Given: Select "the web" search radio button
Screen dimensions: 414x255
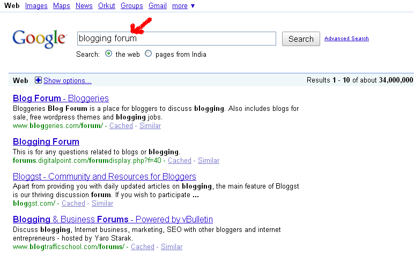Looking at the screenshot, I should pos(109,54).
